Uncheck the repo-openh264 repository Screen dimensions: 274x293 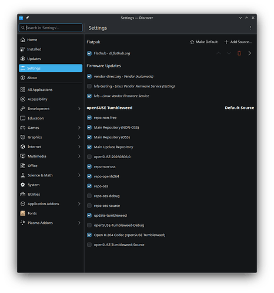click(89, 176)
